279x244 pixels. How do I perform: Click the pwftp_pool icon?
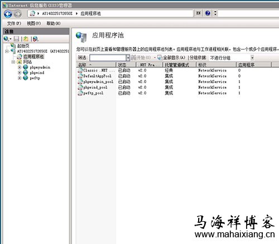pos(80,93)
